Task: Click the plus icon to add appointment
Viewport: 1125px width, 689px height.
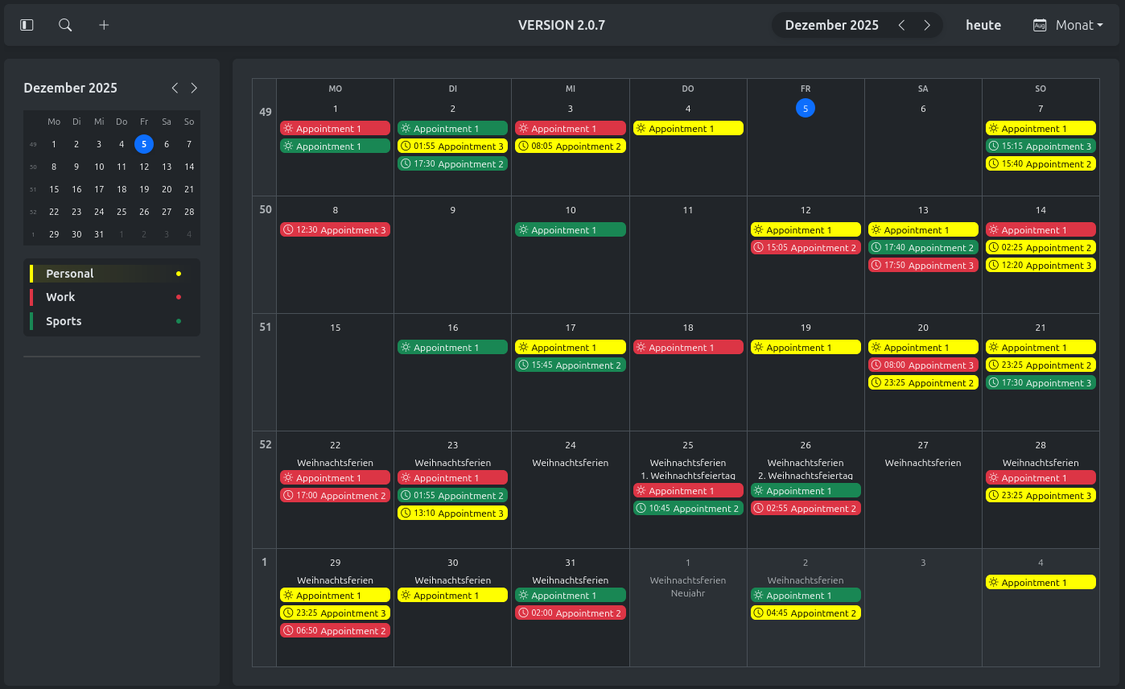Action: pyautogui.click(x=104, y=25)
